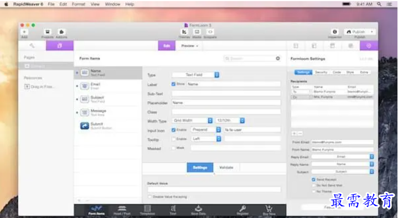Open the Reply Email dropdown
This screenshot has height=218, width=398.
(343, 157)
